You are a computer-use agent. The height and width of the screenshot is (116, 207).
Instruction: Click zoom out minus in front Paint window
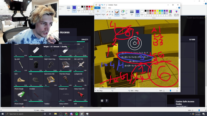[164, 91]
